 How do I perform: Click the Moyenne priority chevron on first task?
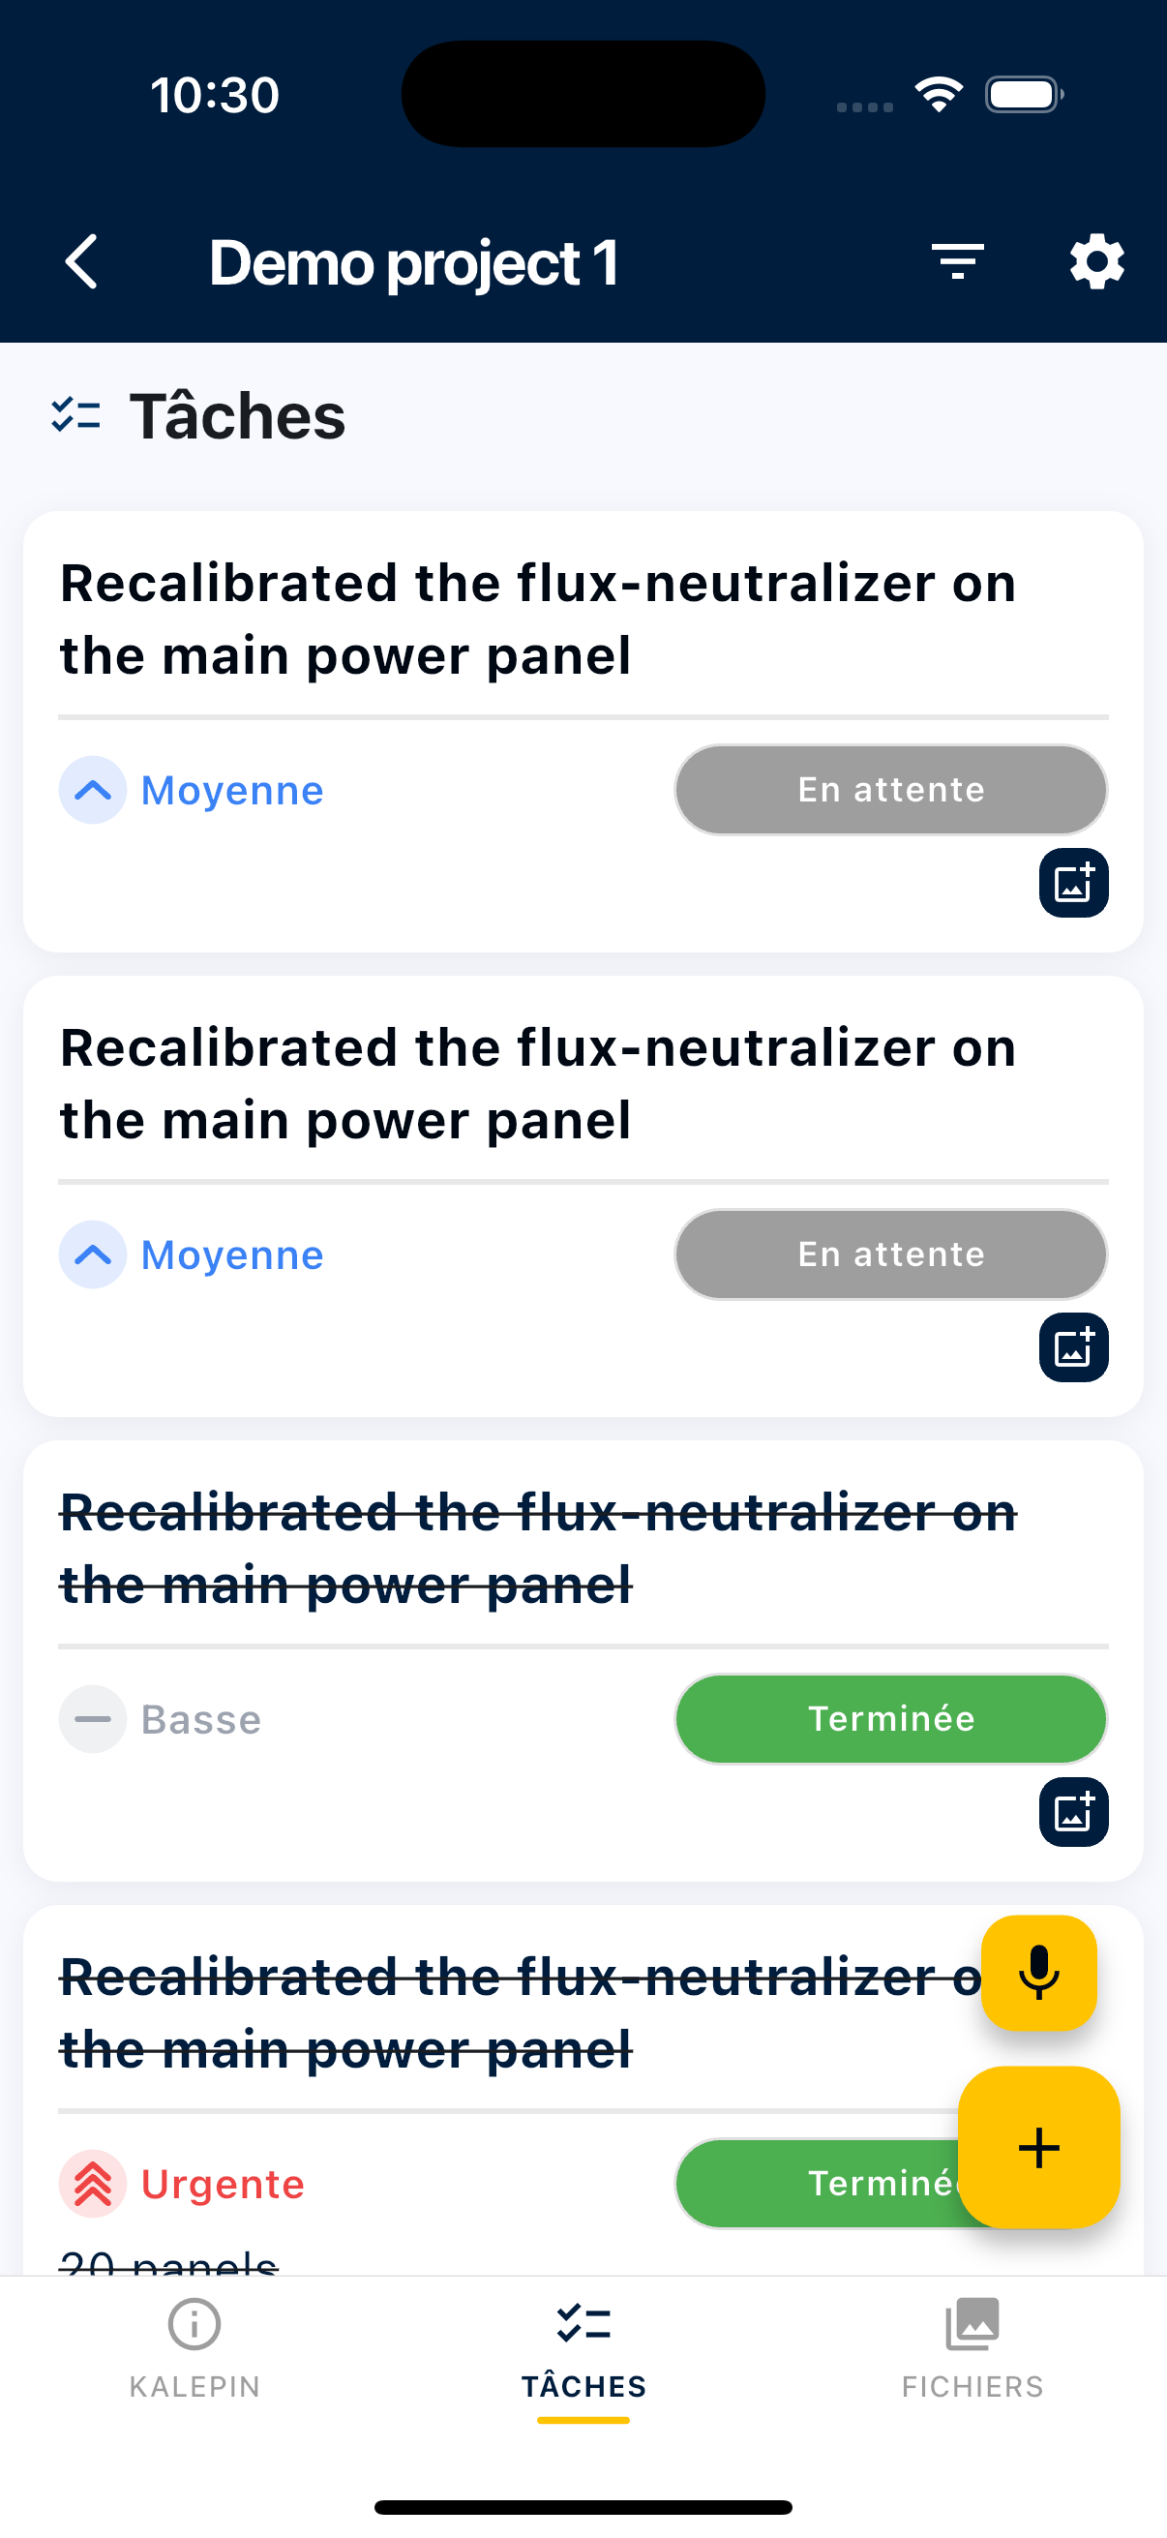pyautogui.click(x=93, y=789)
